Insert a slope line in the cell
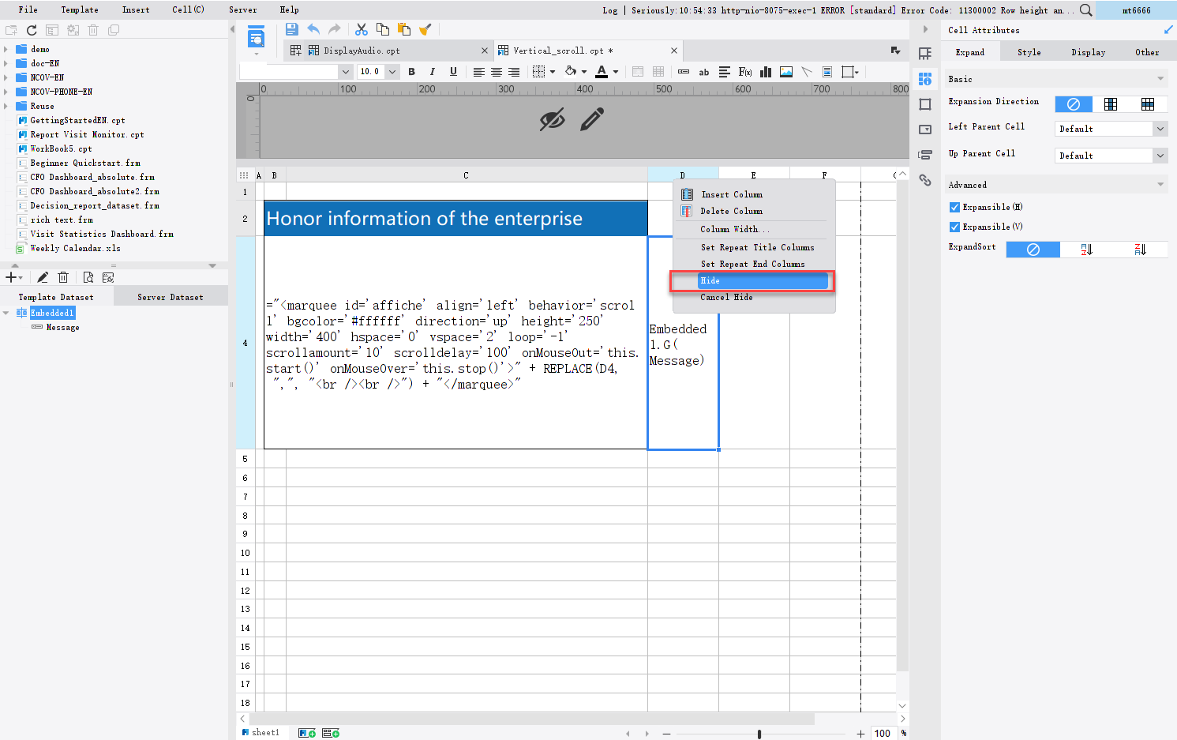Image resolution: width=1177 pixels, height=740 pixels. pyautogui.click(x=807, y=72)
